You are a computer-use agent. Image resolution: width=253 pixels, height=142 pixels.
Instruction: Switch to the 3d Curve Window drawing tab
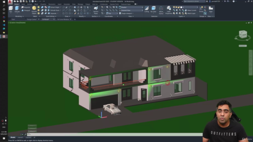(x=63, y=19)
